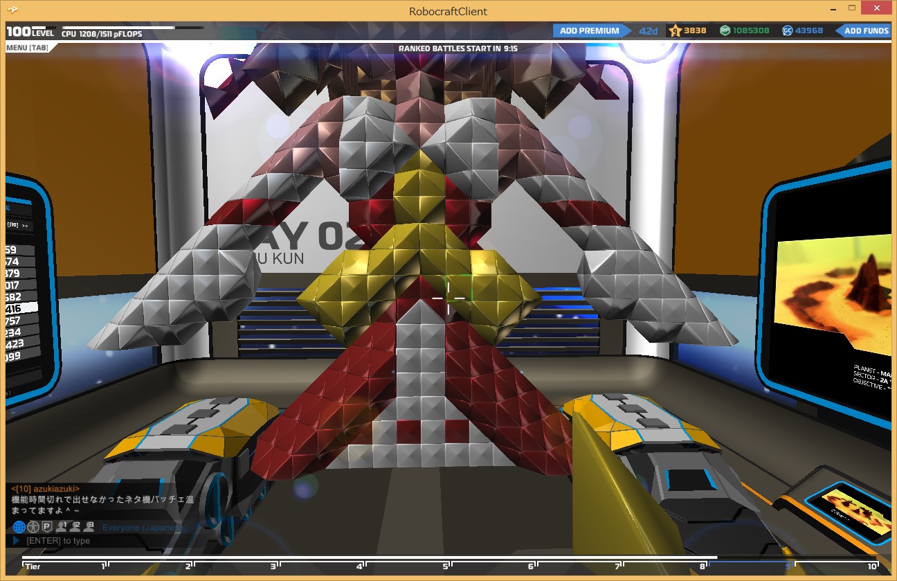Maximize the RobocraftClient window
Screen dimensions: 897x581
(x=851, y=9)
